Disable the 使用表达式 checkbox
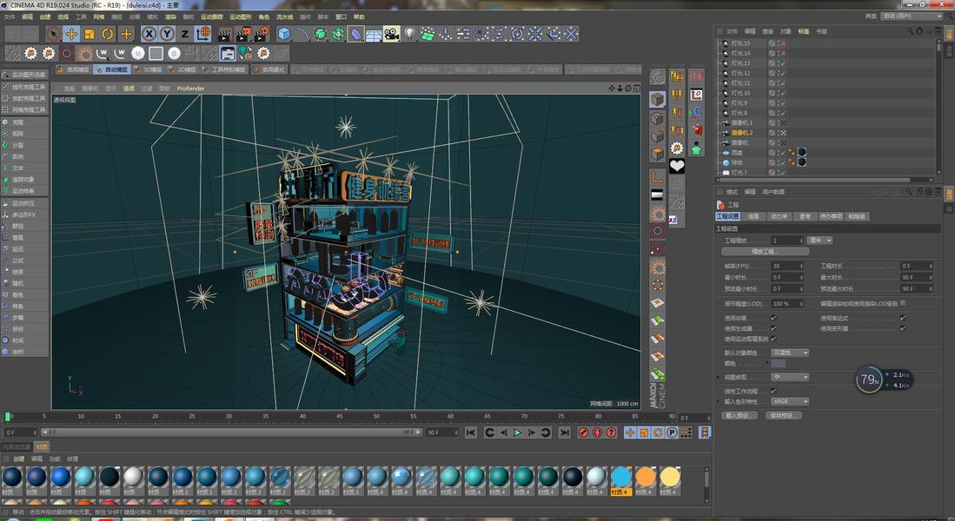The height and width of the screenshot is (521, 955). tap(903, 318)
